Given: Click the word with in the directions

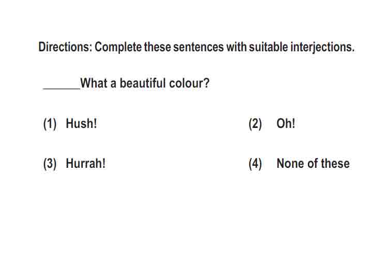Looking at the screenshot, I should 236,47.
